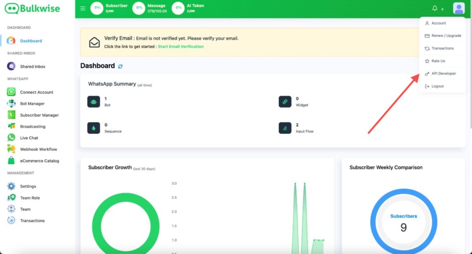Select Renew / Upgrade in profile menu
This screenshot has height=254, width=472.
click(x=442, y=35)
